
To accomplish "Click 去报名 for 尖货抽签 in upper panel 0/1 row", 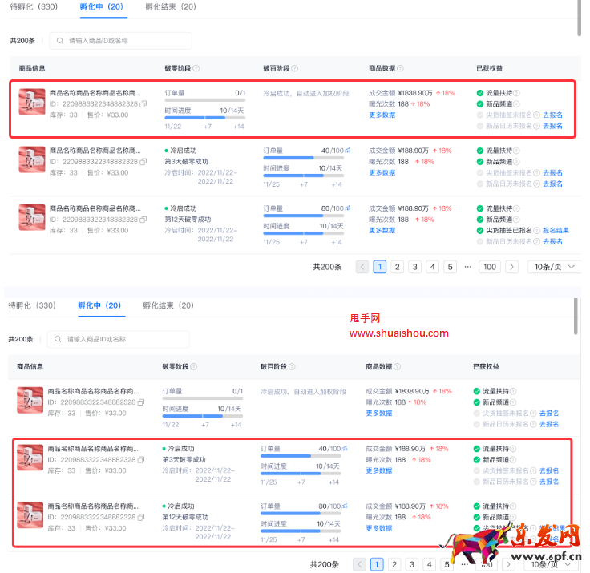I will (x=552, y=115).
